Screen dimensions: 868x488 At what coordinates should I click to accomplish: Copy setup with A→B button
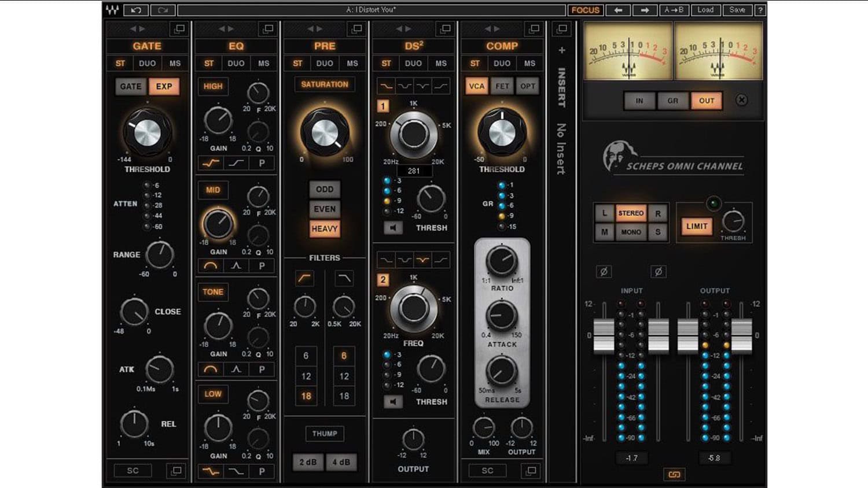(674, 10)
